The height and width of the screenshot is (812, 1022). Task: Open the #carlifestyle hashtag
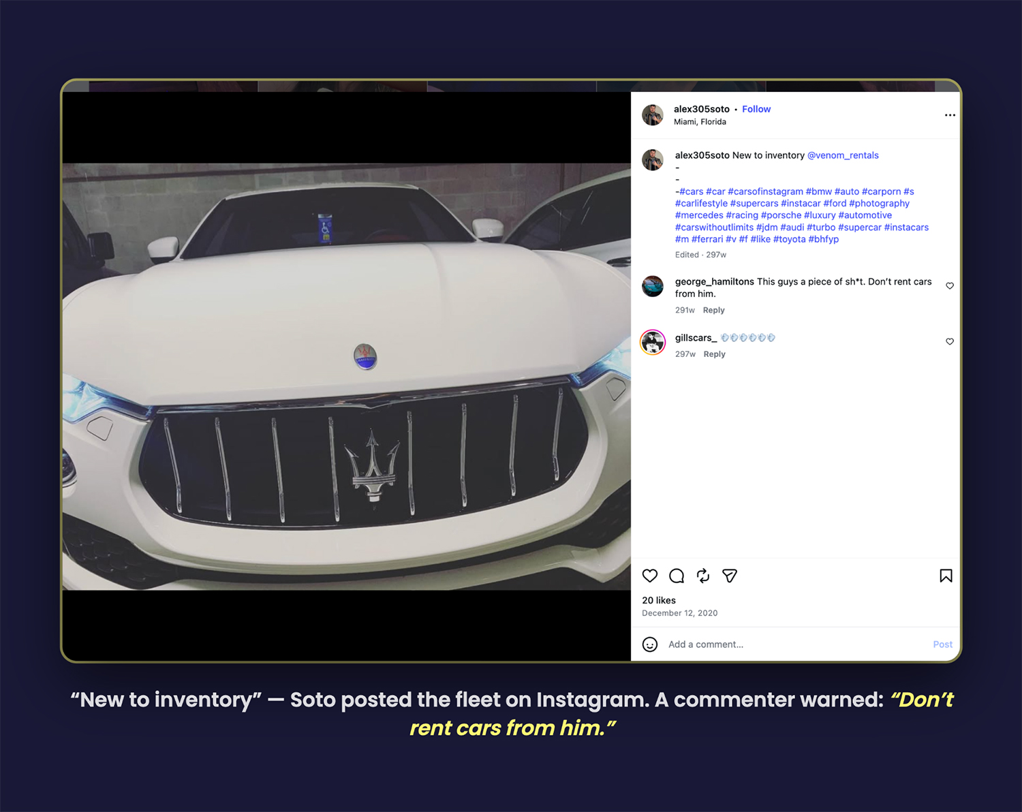(701, 204)
